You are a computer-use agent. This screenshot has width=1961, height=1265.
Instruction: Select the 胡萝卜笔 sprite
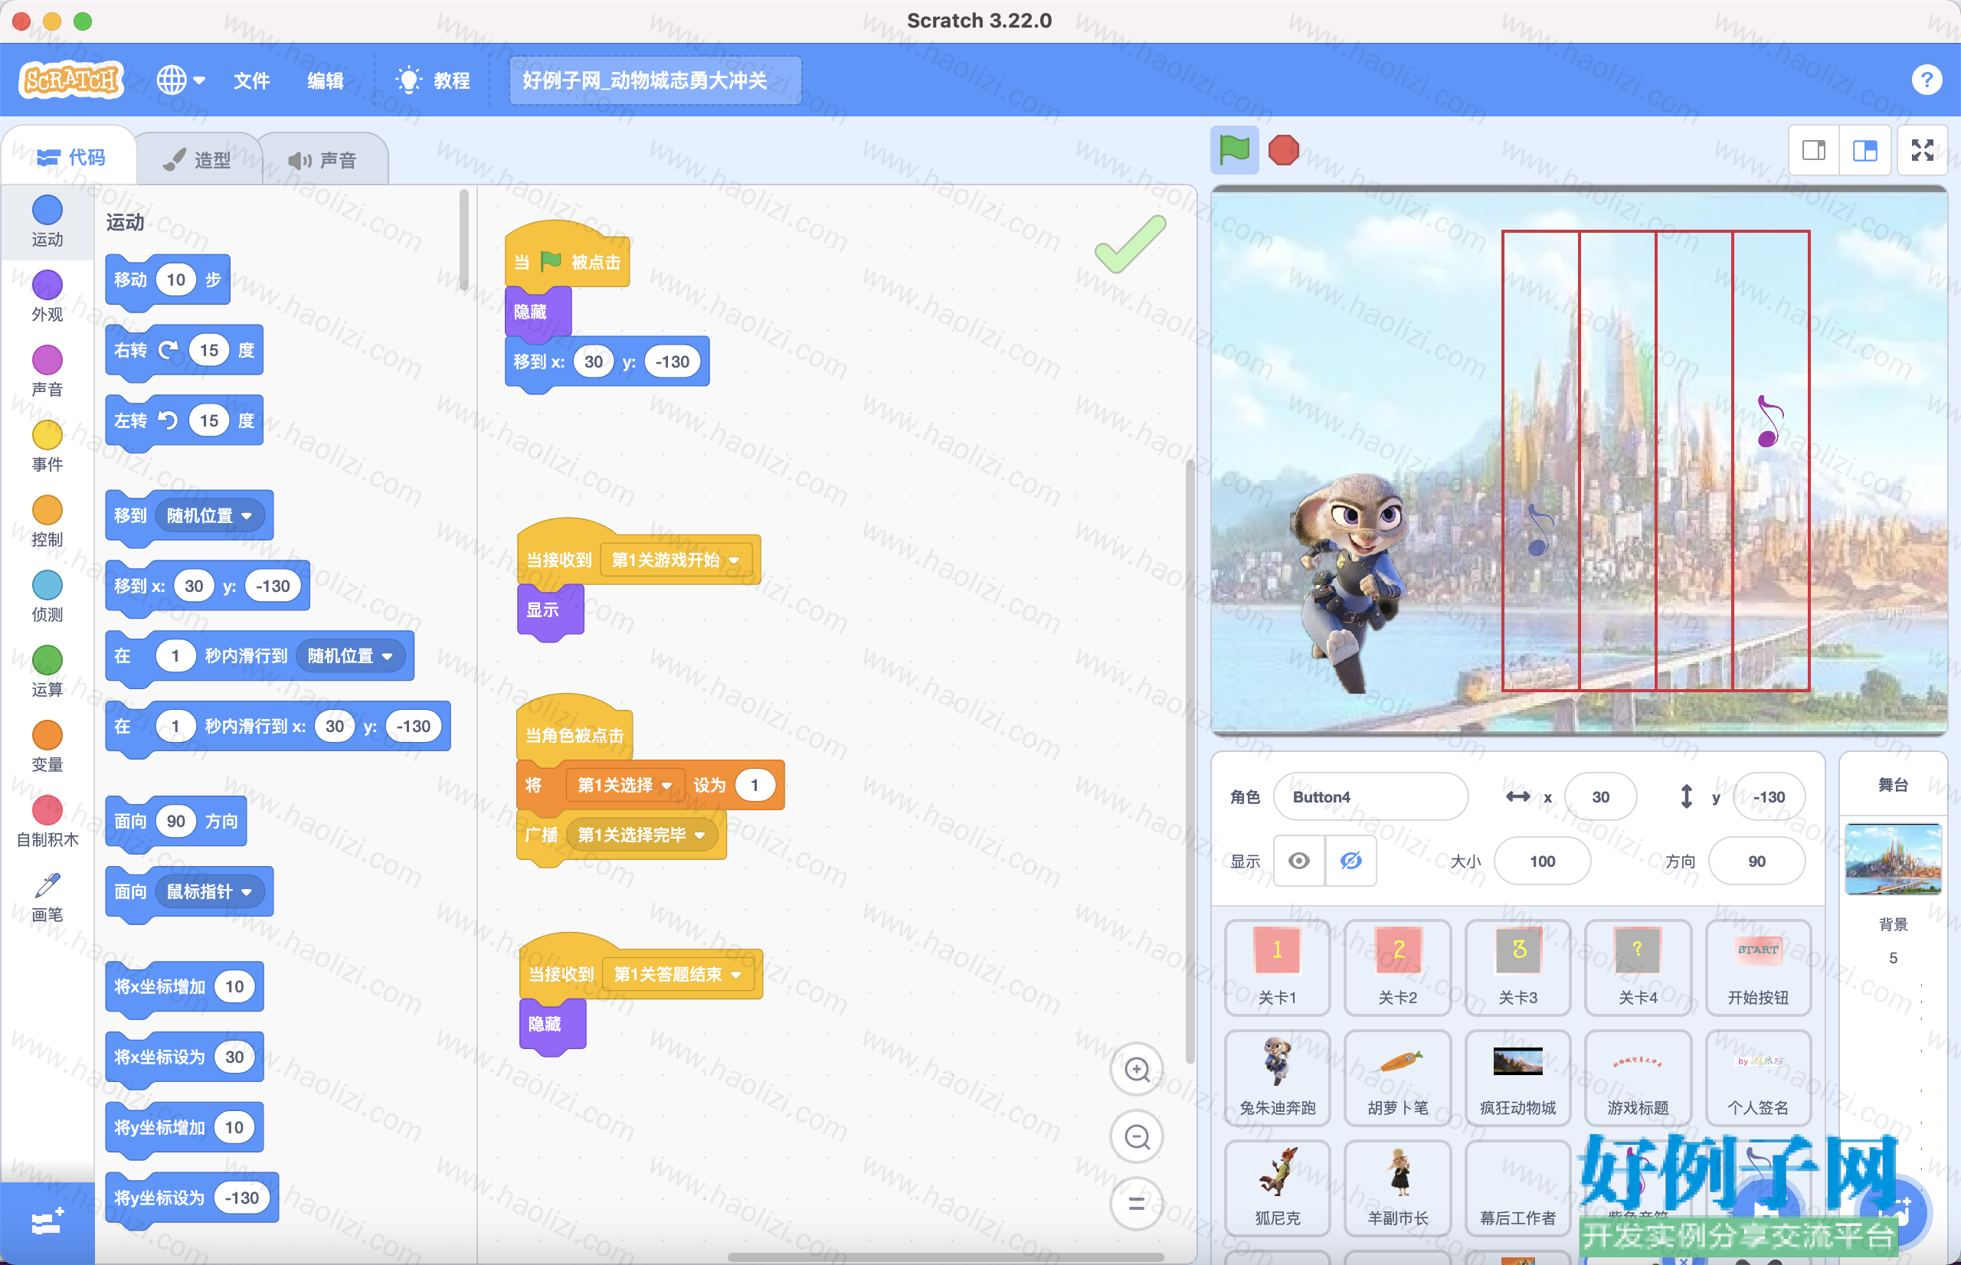point(1397,1077)
